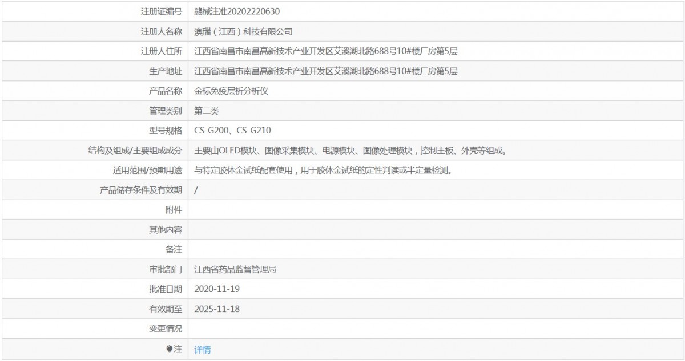Select registrant name 澳瑞（江西）科技有限公司
This screenshot has width=685, height=361.
click(x=244, y=31)
